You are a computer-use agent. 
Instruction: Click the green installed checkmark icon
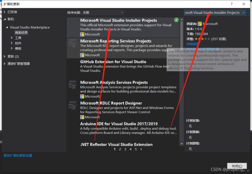[176, 20]
